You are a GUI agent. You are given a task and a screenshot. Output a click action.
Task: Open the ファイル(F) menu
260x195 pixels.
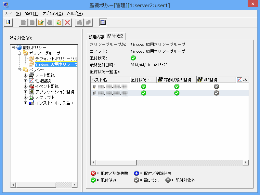[13, 14]
